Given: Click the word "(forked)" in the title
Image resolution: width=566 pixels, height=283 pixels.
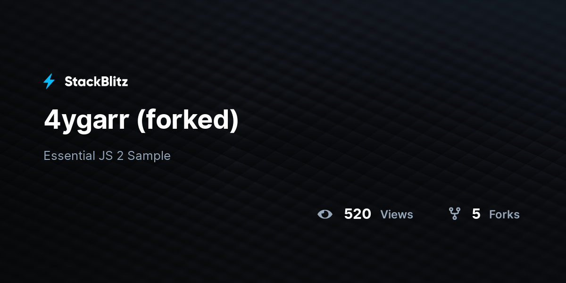Looking at the screenshot, I should pos(188,121).
